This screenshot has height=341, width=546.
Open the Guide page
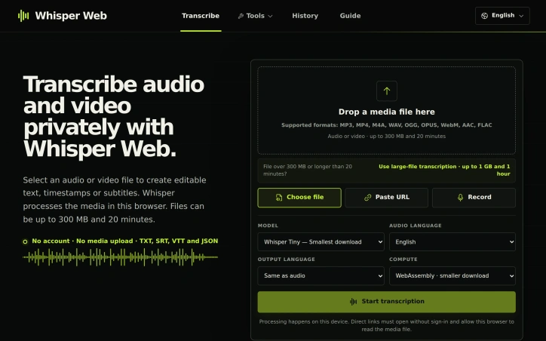(x=350, y=16)
